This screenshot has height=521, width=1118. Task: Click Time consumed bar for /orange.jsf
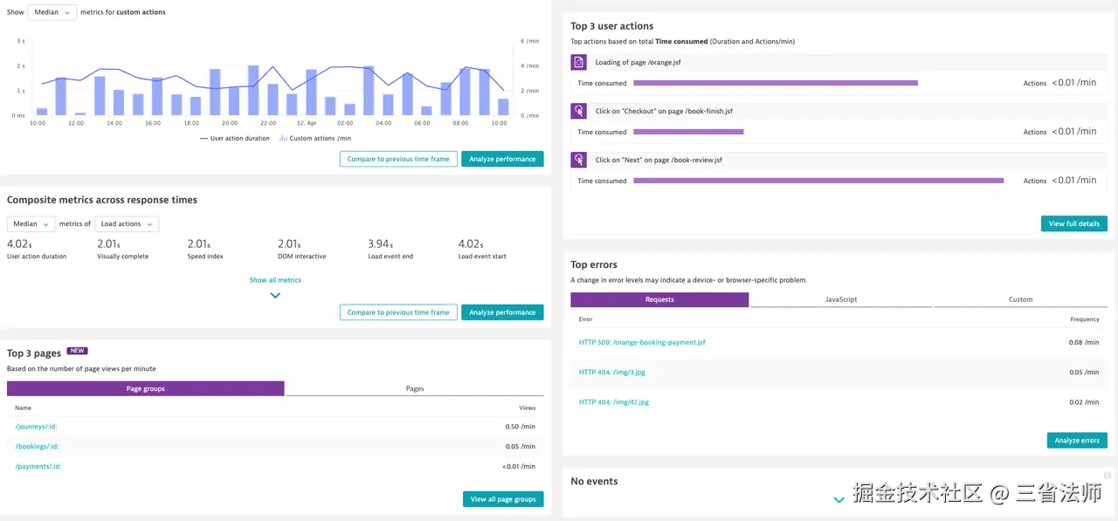(775, 83)
